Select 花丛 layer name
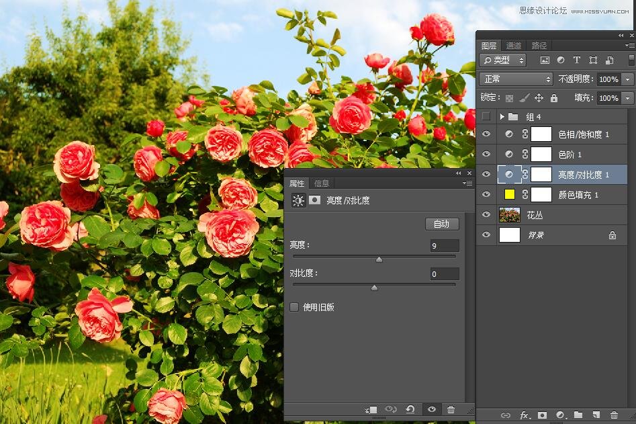636x424 pixels. tap(535, 215)
